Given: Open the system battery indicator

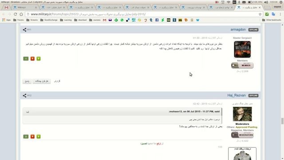Looking at the screenshot, I should pos(255,2).
